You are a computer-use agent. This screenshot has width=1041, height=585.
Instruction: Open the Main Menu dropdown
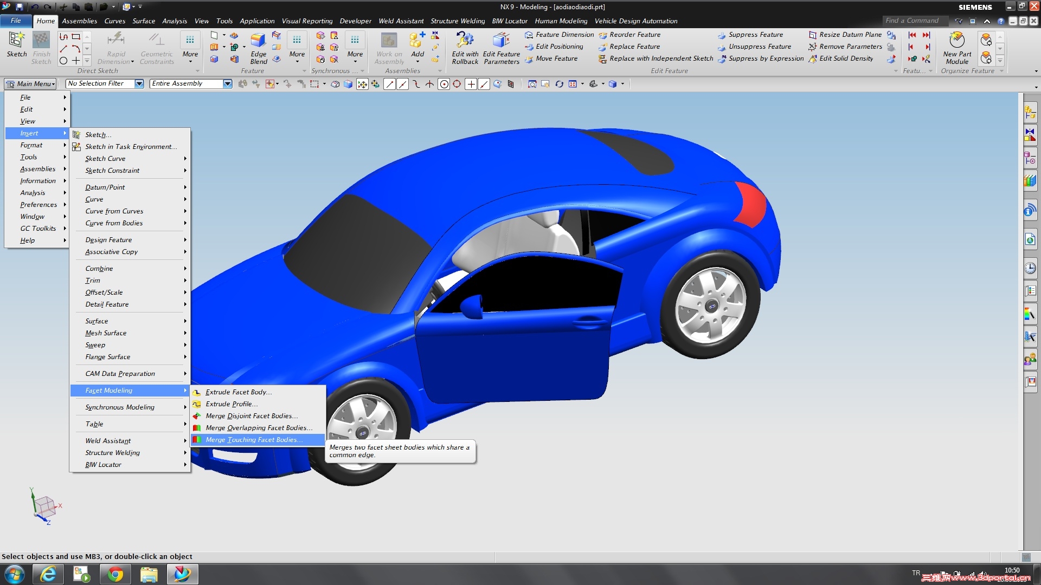tap(31, 83)
